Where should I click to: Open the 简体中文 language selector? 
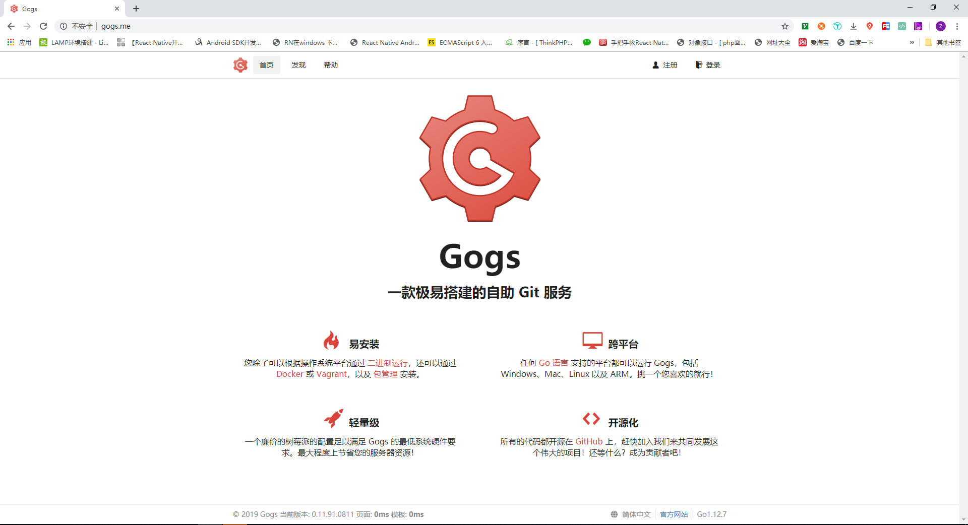point(631,514)
